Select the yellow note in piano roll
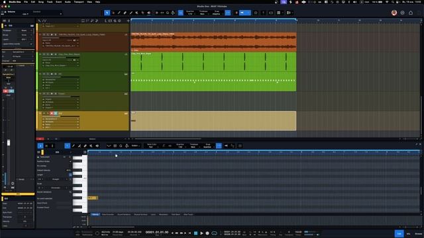The image size is (424, 238). coord(93,198)
